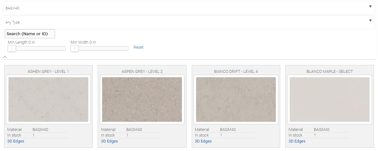Open 3D Edges for Blanco Maple
The width and height of the screenshot is (378, 151).
tap(297, 141)
